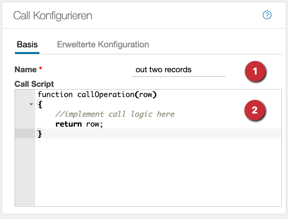This screenshot has width=288, height=219.
Task: Collapse the function body fold arrow
Action: [x=31, y=105]
